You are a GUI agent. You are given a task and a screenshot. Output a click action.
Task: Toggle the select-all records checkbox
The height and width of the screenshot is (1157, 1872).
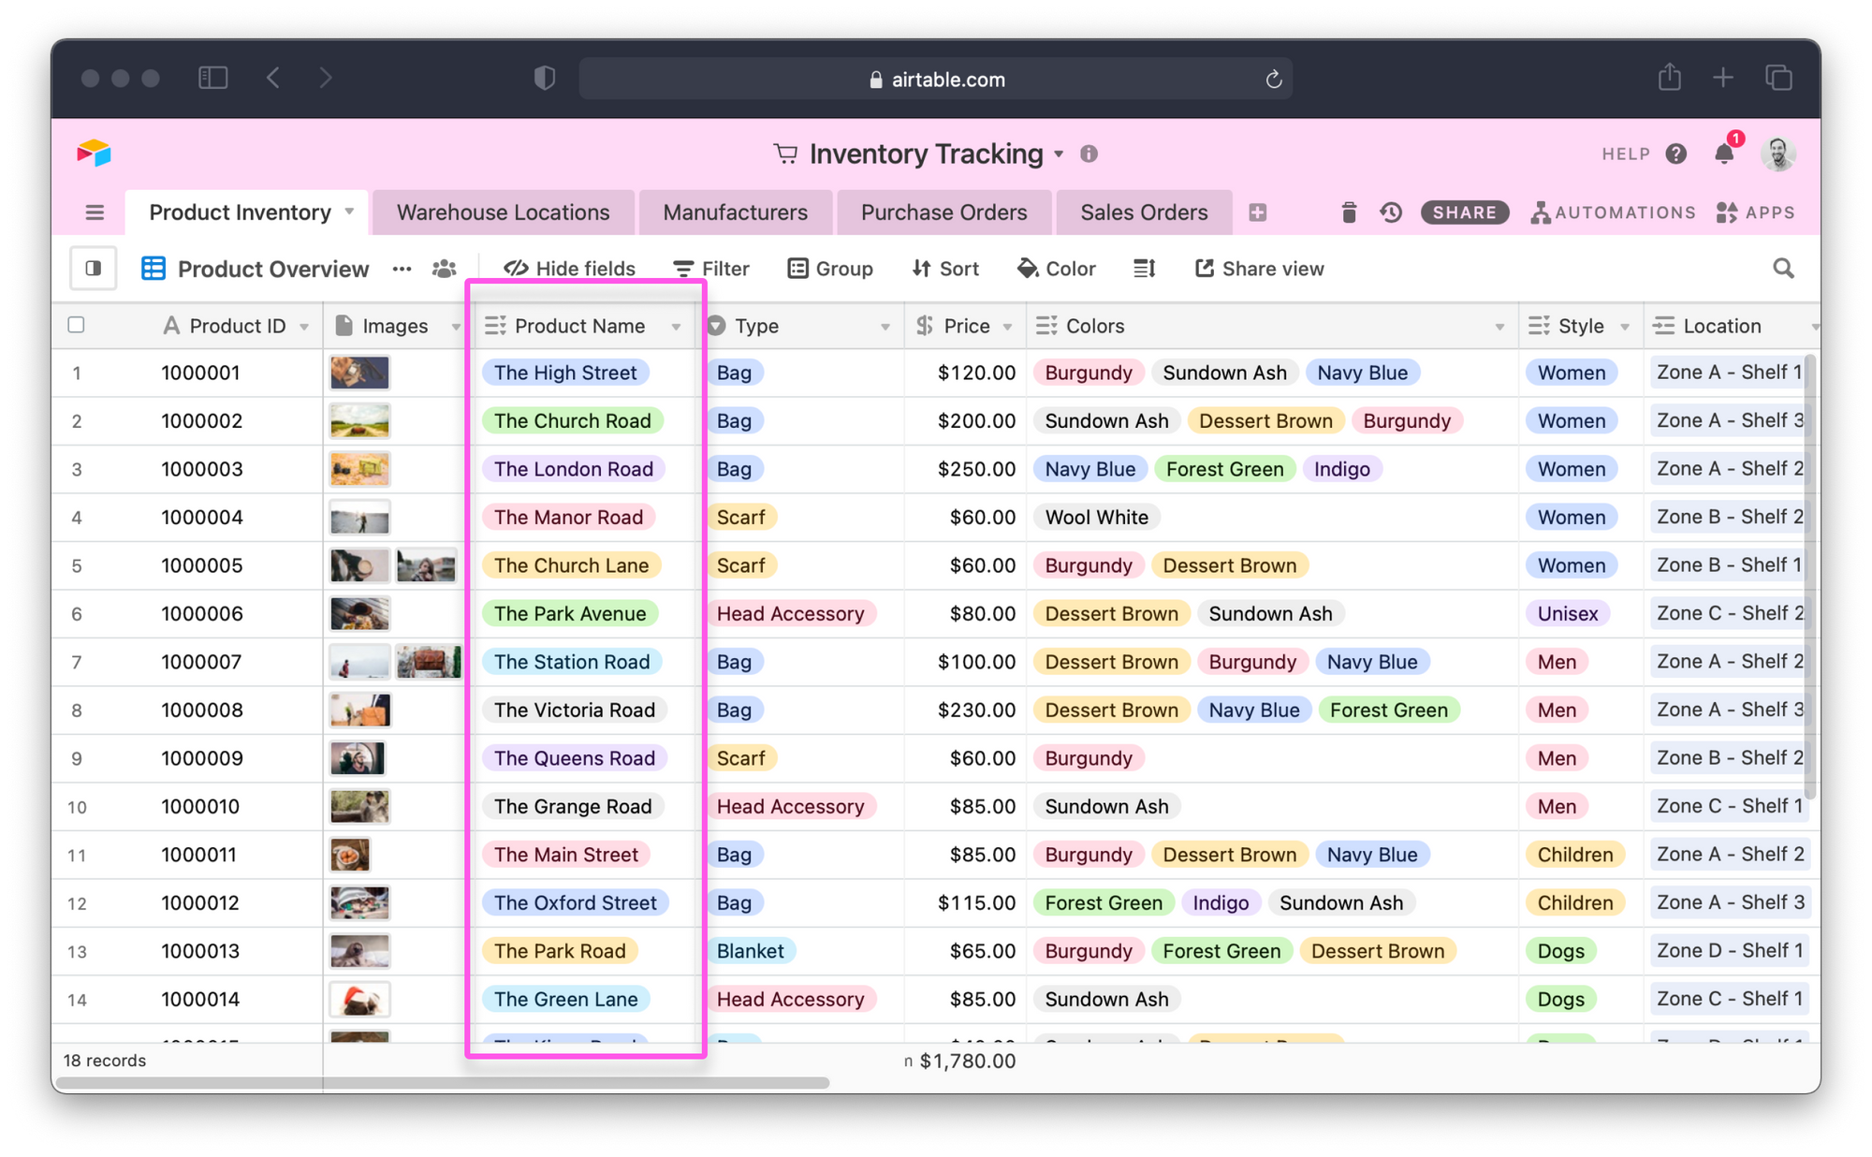click(77, 325)
